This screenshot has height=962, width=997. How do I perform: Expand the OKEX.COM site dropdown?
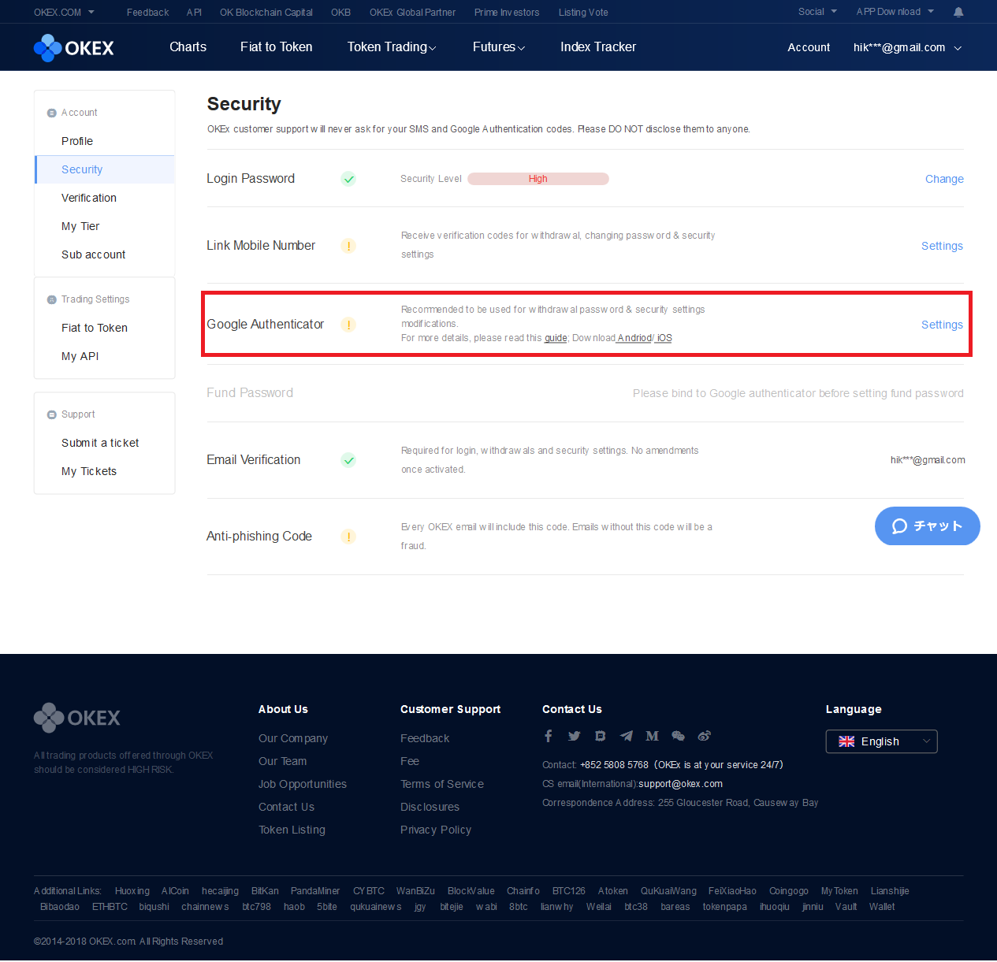pos(64,12)
